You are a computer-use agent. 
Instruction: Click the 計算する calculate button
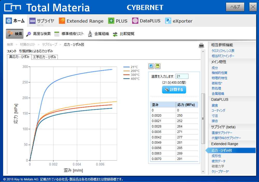pyautogui.click(x=174, y=90)
